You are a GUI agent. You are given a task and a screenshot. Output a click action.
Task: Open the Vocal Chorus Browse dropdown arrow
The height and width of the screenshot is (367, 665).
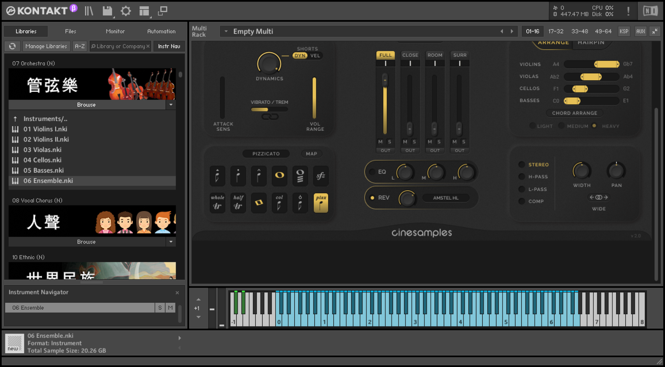(x=171, y=242)
